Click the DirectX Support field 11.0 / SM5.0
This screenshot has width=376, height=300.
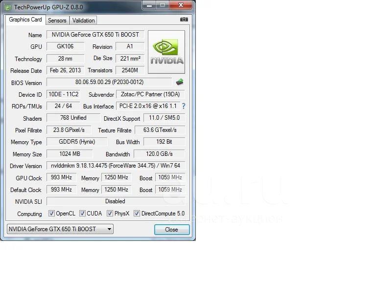(164, 118)
